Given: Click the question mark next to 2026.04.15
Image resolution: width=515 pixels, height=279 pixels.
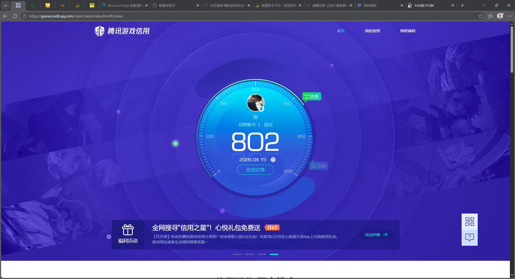Looking at the screenshot, I should 273,160.
